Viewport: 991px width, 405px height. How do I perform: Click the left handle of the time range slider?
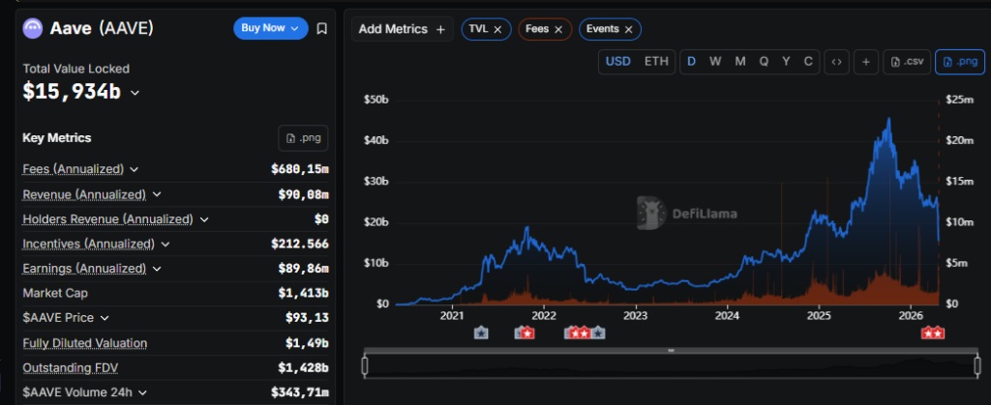365,365
